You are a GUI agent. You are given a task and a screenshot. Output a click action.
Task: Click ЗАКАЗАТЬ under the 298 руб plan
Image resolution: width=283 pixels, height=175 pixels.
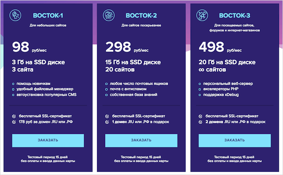(141, 140)
